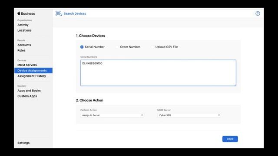Open Apps and Books
Viewport: 278px width, 156px height.
coord(29,91)
